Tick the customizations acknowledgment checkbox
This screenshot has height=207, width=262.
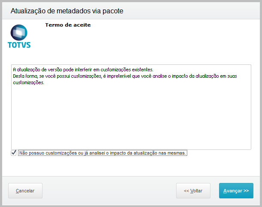pyautogui.click(x=14, y=153)
